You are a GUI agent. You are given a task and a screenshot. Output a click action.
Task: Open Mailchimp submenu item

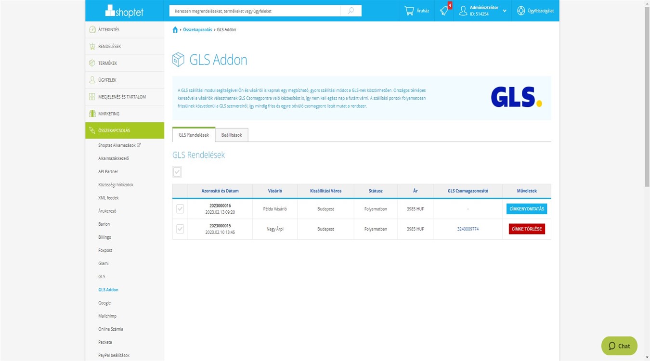tap(107, 316)
